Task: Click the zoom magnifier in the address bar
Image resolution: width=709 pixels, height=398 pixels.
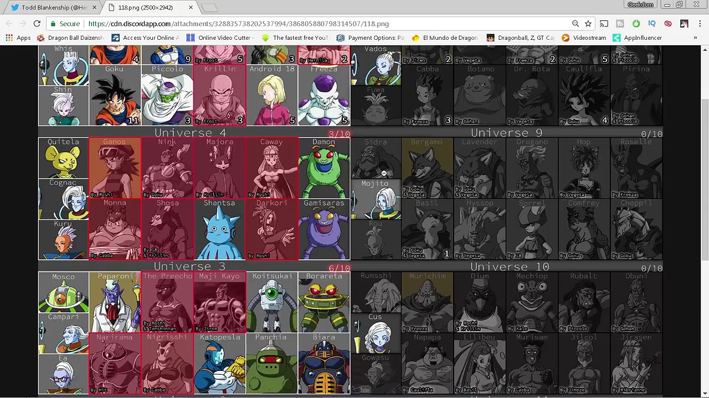Action: 576,24
